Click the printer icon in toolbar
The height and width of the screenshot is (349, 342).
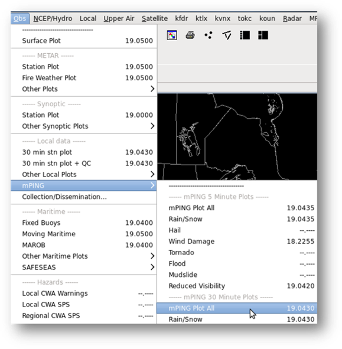(190, 35)
